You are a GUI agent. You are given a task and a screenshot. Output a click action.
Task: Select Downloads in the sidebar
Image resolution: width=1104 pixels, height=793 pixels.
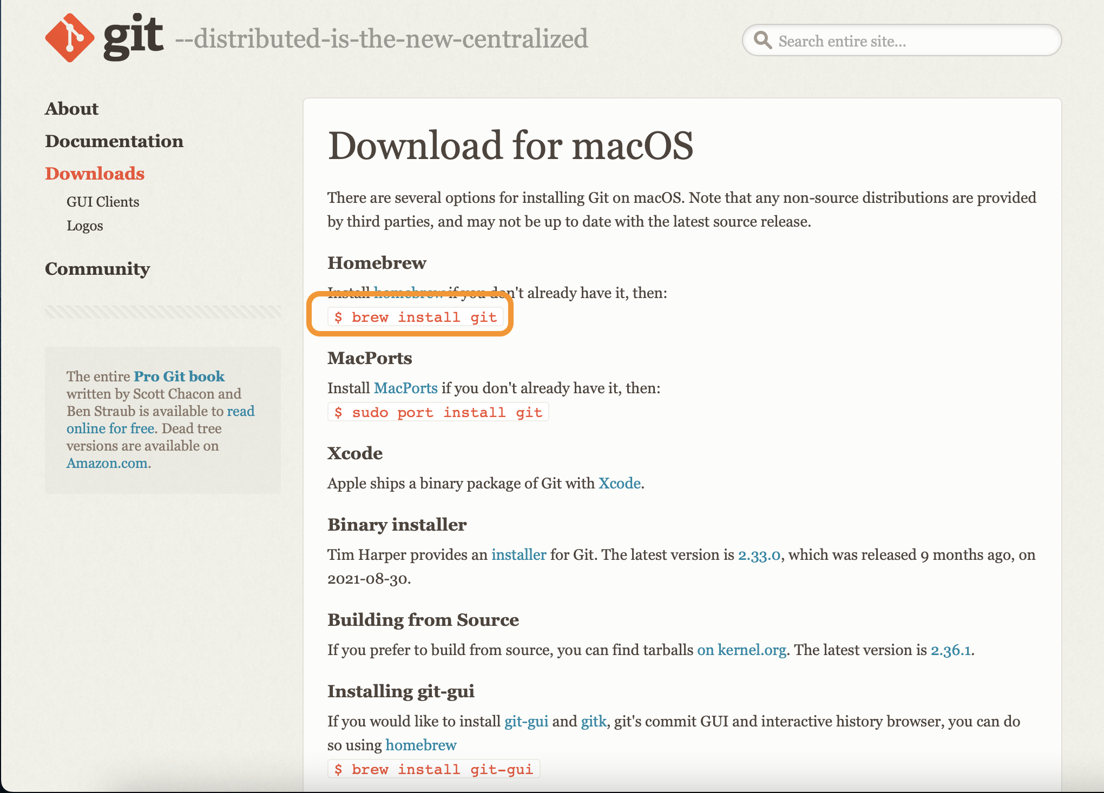95,174
